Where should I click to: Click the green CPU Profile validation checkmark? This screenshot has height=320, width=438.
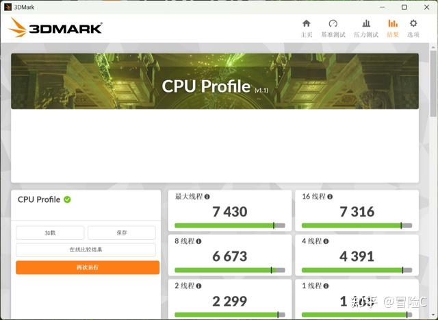[x=67, y=199]
